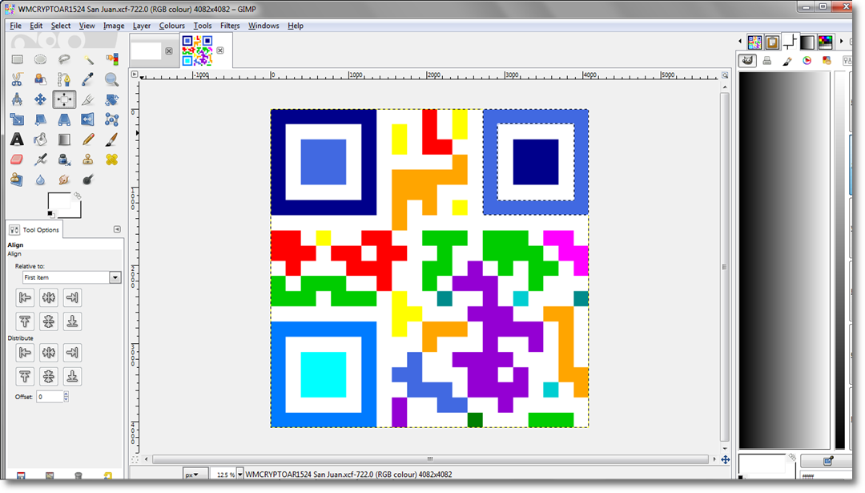Select the Ink tool

tap(64, 160)
